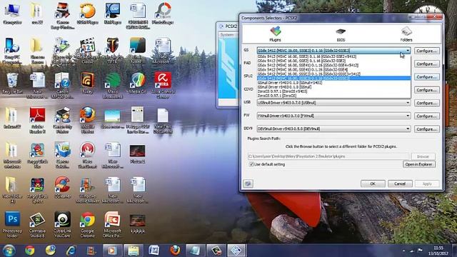Viewport: 457px width, 257px height.
Task: Click Open in Explorer button
Action: click(419, 164)
